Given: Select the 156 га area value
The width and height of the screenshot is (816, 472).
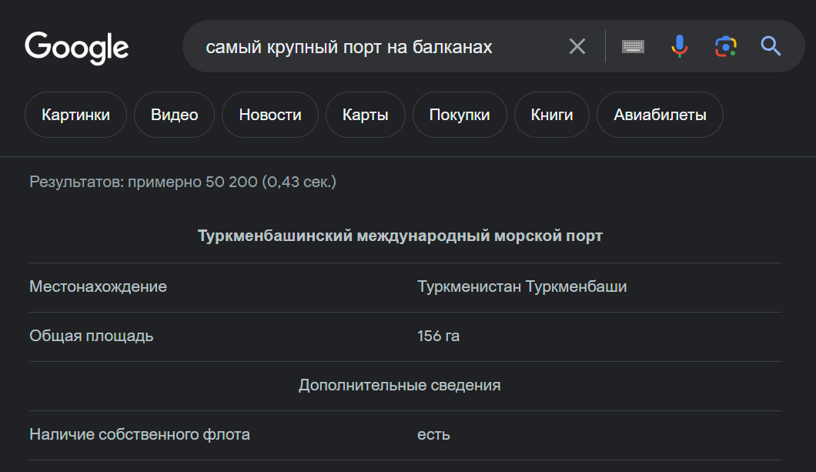Looking at the screenshot, I should click(x=439, y=336).
